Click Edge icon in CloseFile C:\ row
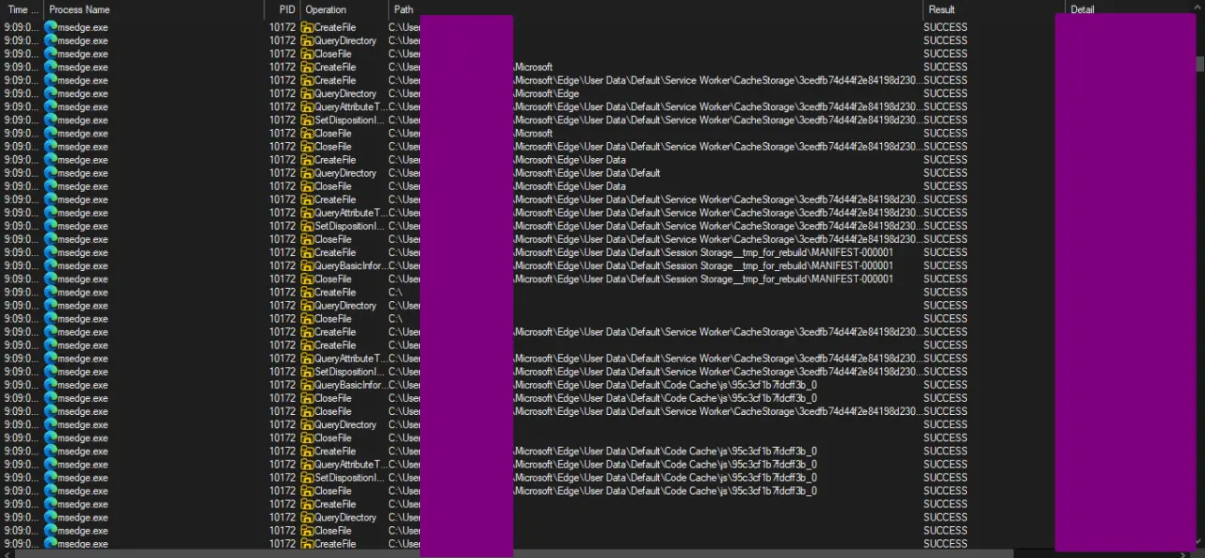Screen dimensions: 1205x558 (x=51, y=319)
